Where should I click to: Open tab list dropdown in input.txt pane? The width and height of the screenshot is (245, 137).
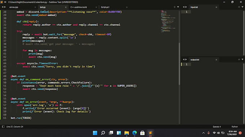[242, 7]
